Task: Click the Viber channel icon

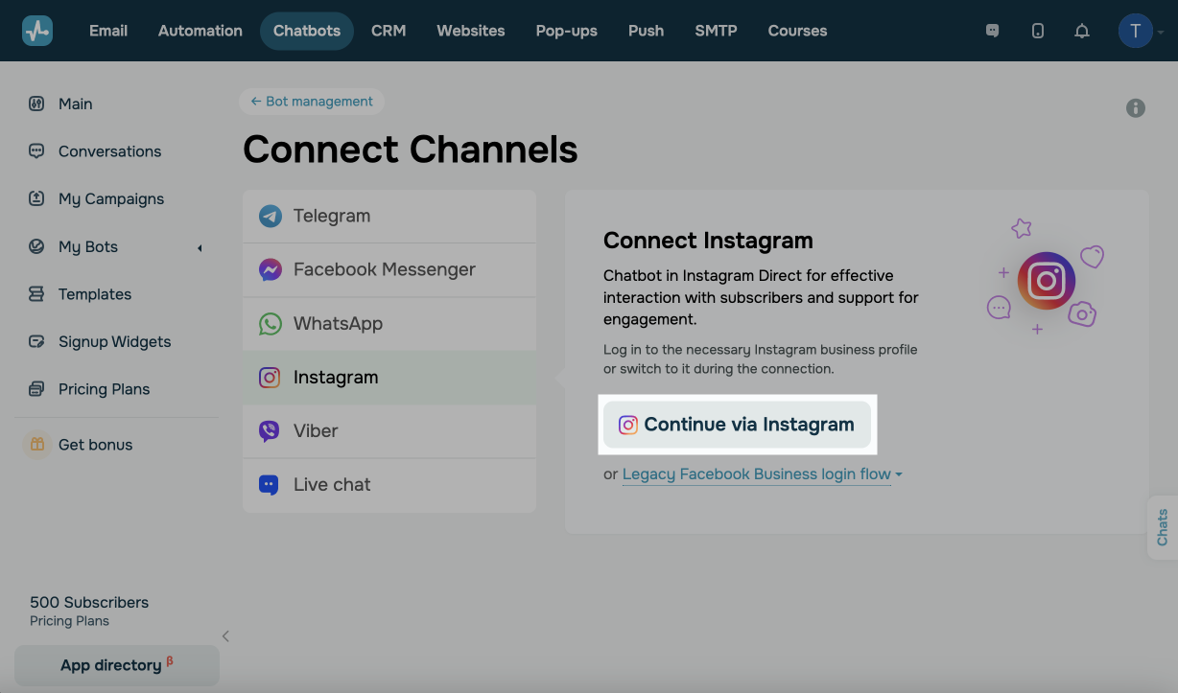Action: [x=271, y=431]
